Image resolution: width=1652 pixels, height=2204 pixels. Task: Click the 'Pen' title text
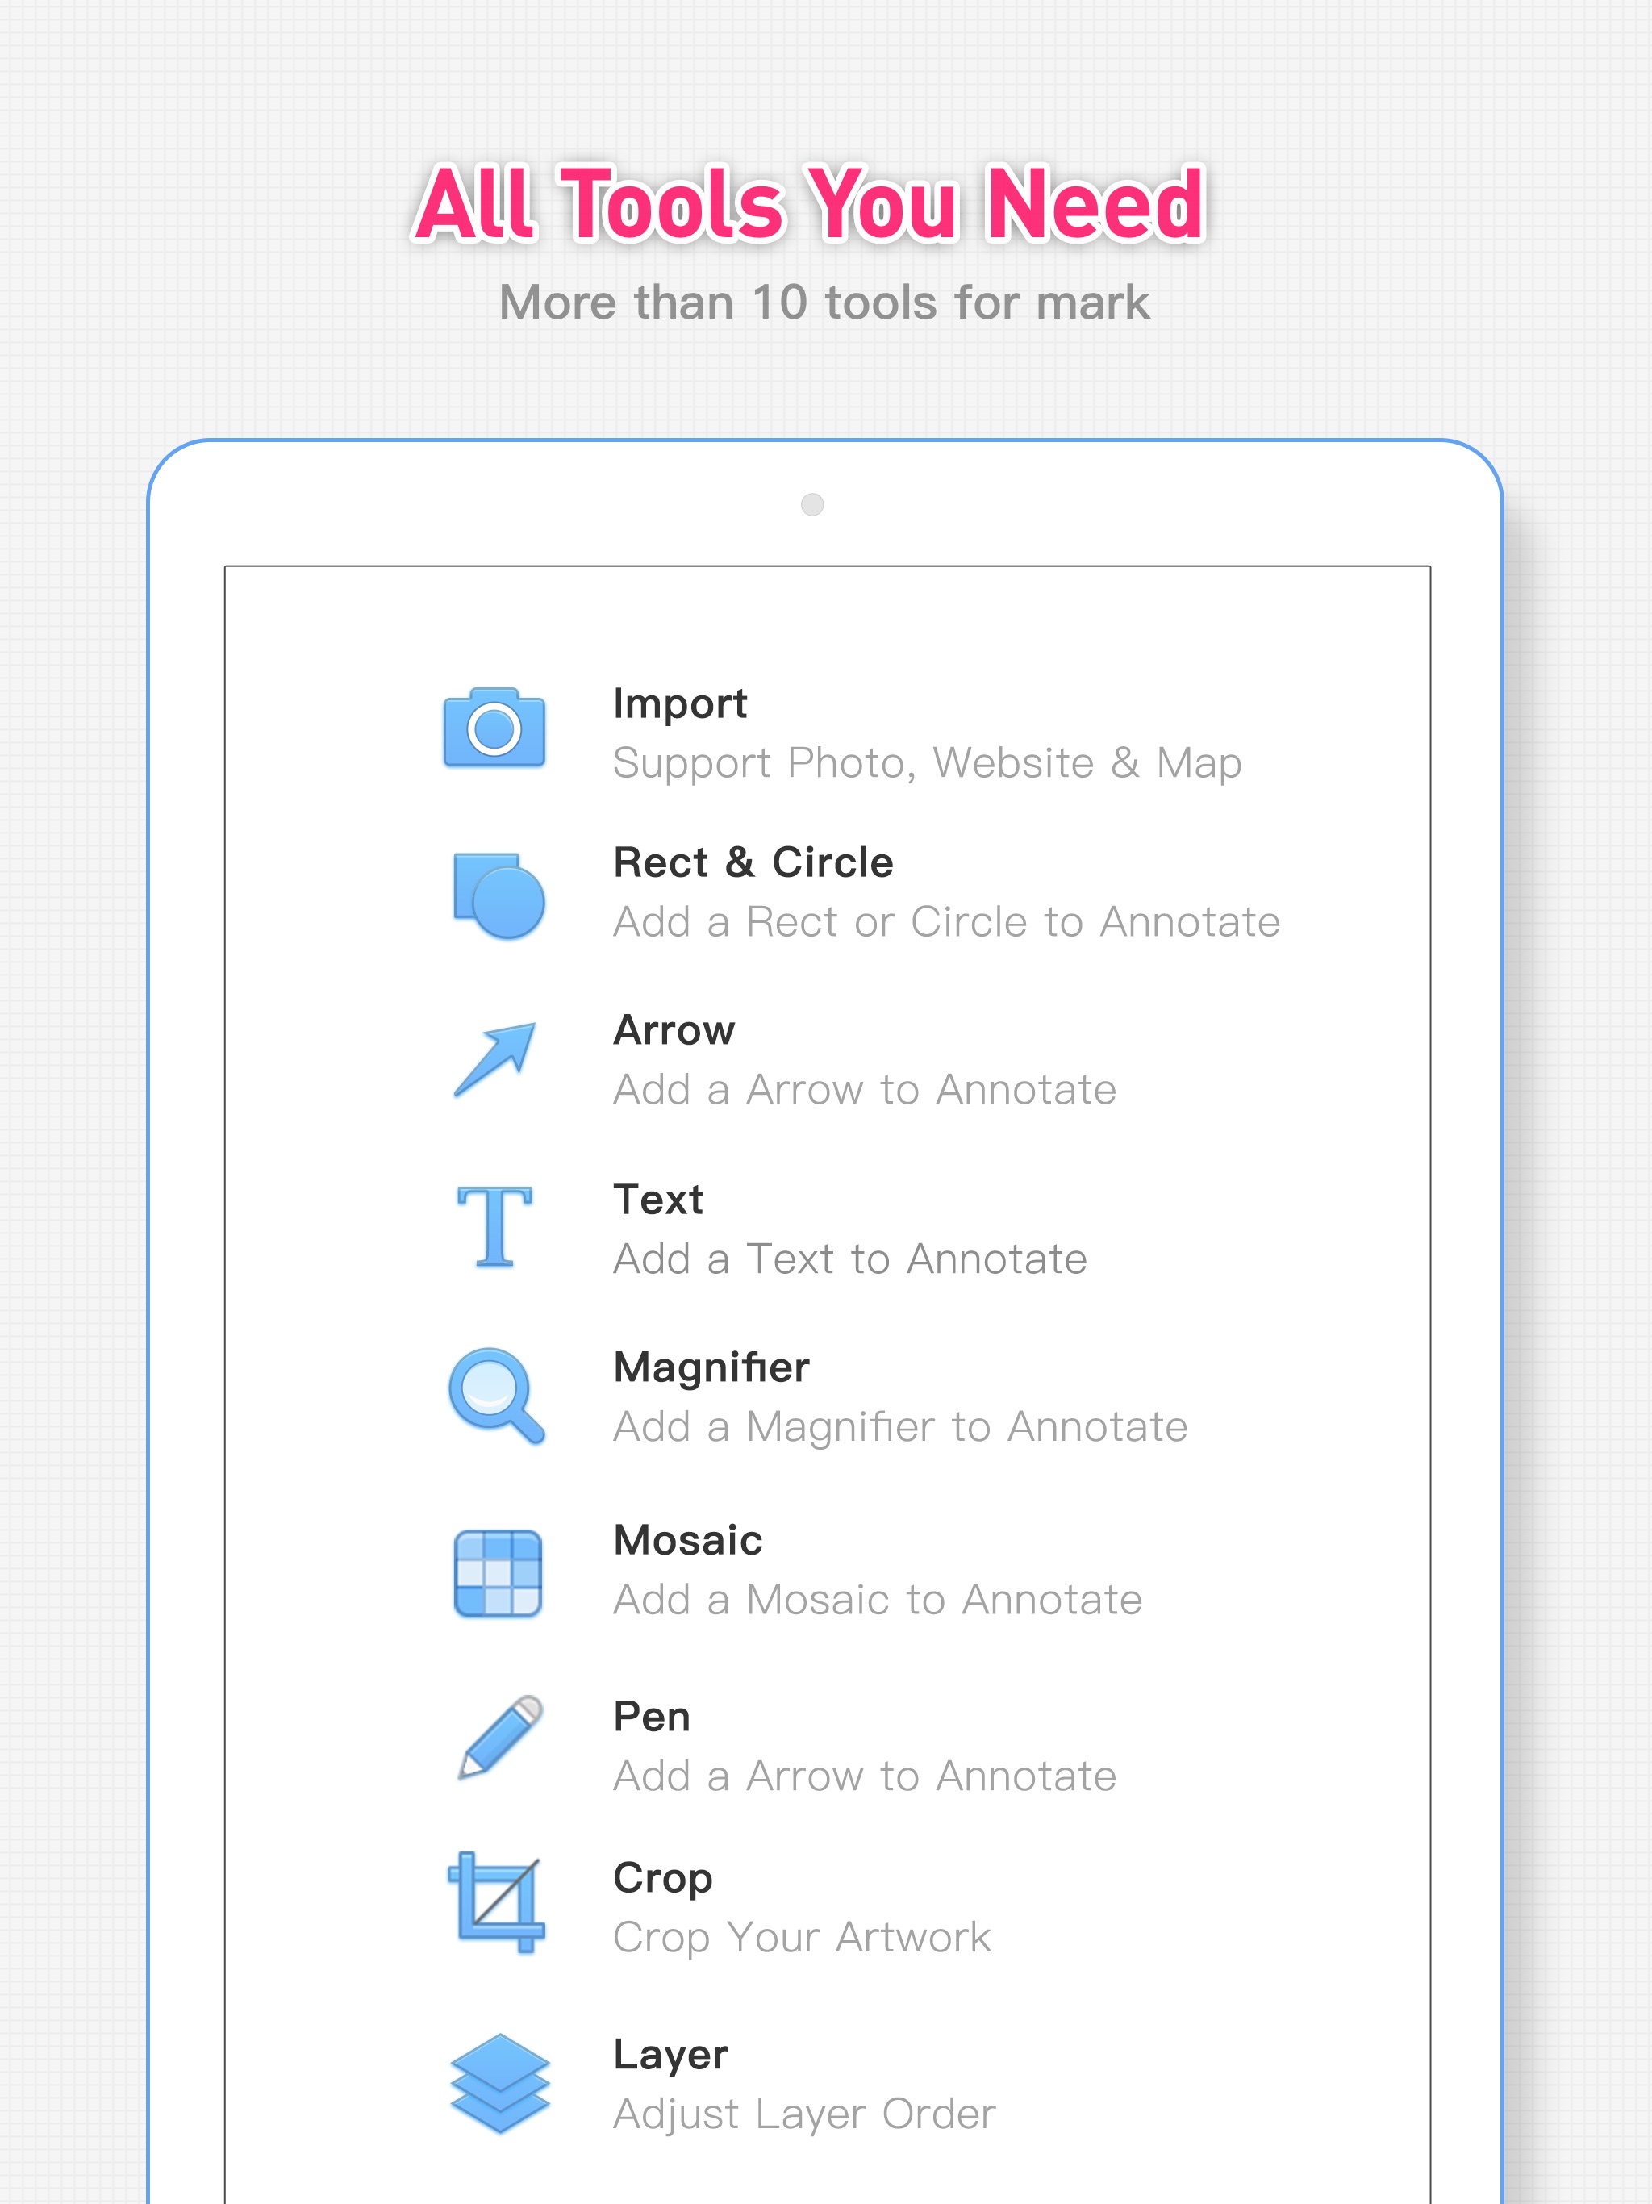[x=652, y=1717]
